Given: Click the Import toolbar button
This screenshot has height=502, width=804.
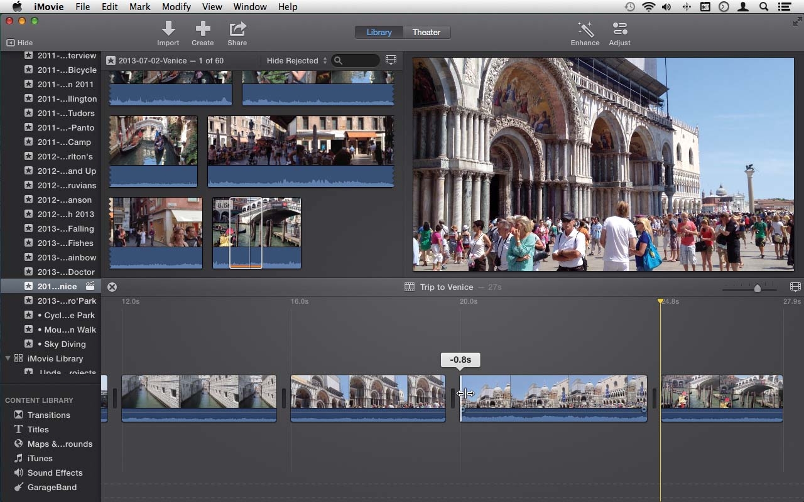Looking at the screenshot, I should click(168, 33).
